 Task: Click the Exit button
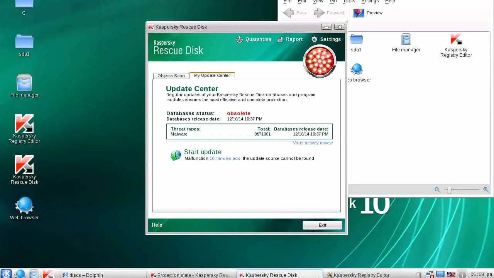322,225
